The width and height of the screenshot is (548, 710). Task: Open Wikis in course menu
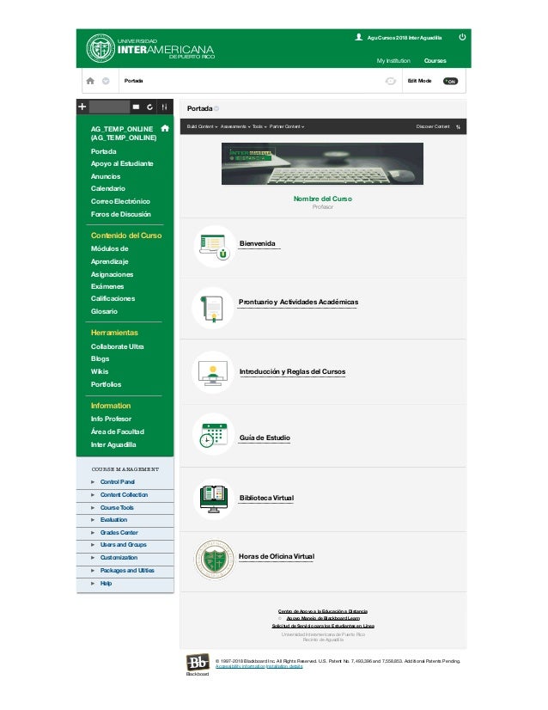point(100,371)
